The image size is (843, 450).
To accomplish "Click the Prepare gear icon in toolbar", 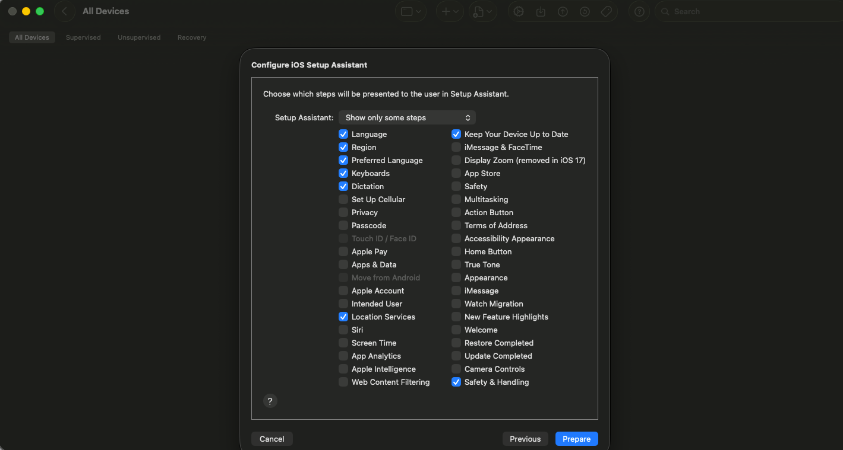I will coord(519,11).
